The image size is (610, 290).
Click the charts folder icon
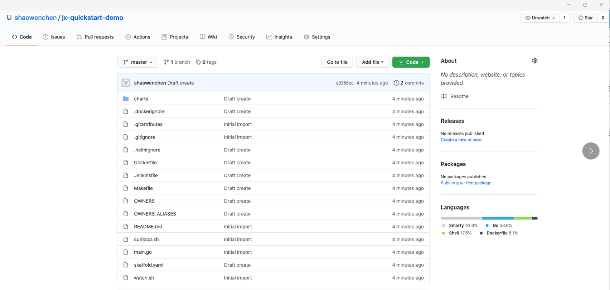coord(126,99)
